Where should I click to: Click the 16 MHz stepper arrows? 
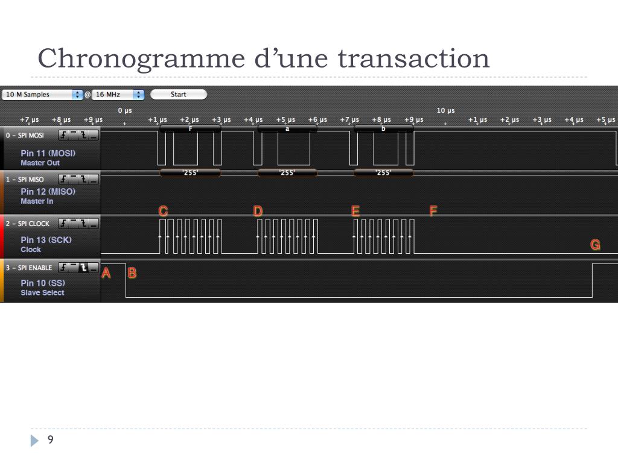click(138, 95)
